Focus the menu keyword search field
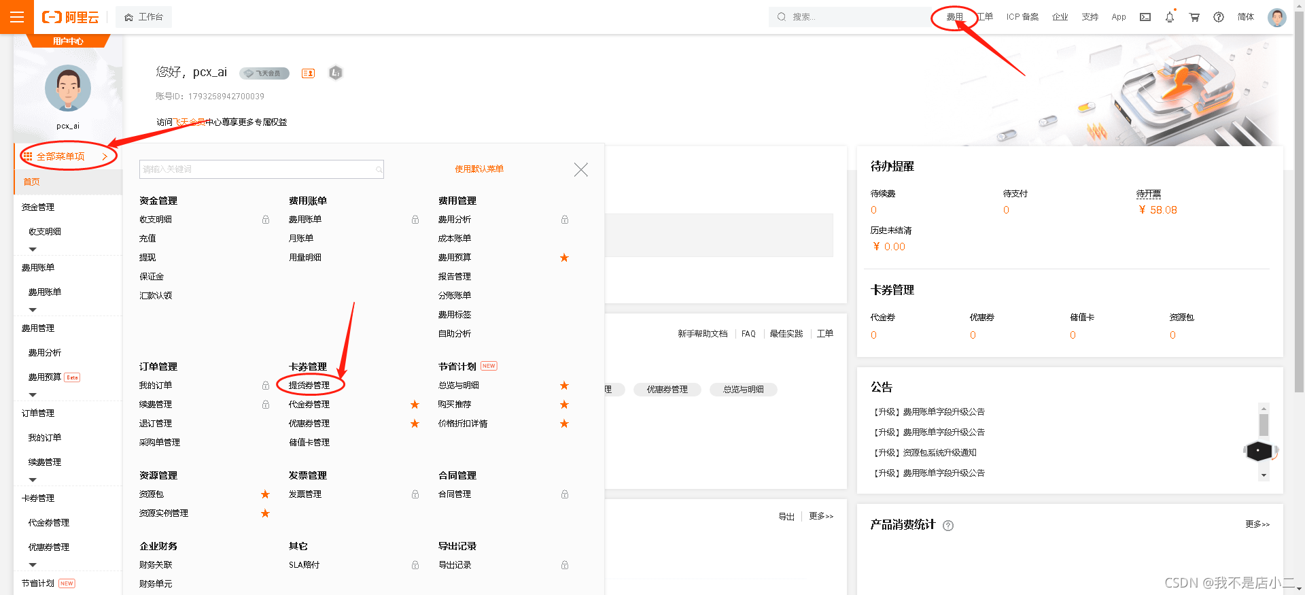Image resolution: width=1305 pixels, height=595 pixels. pyautogui.click(x=262, y=169)
